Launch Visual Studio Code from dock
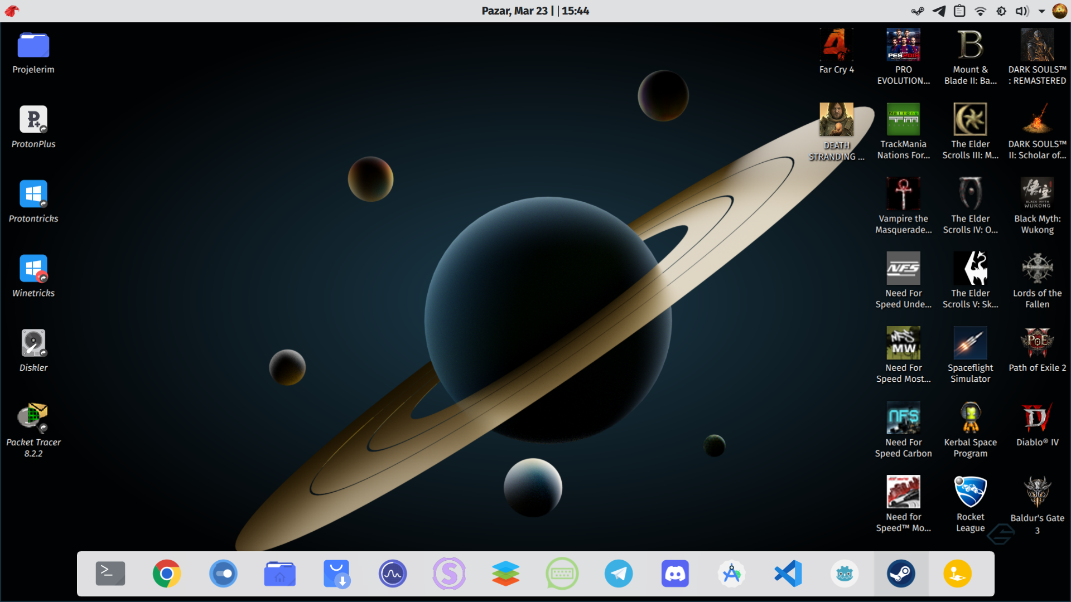The width and height of the screenshot is (1071, 602). point(788,574)
